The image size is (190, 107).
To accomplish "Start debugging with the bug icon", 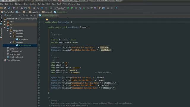I will tap(72, 8).
